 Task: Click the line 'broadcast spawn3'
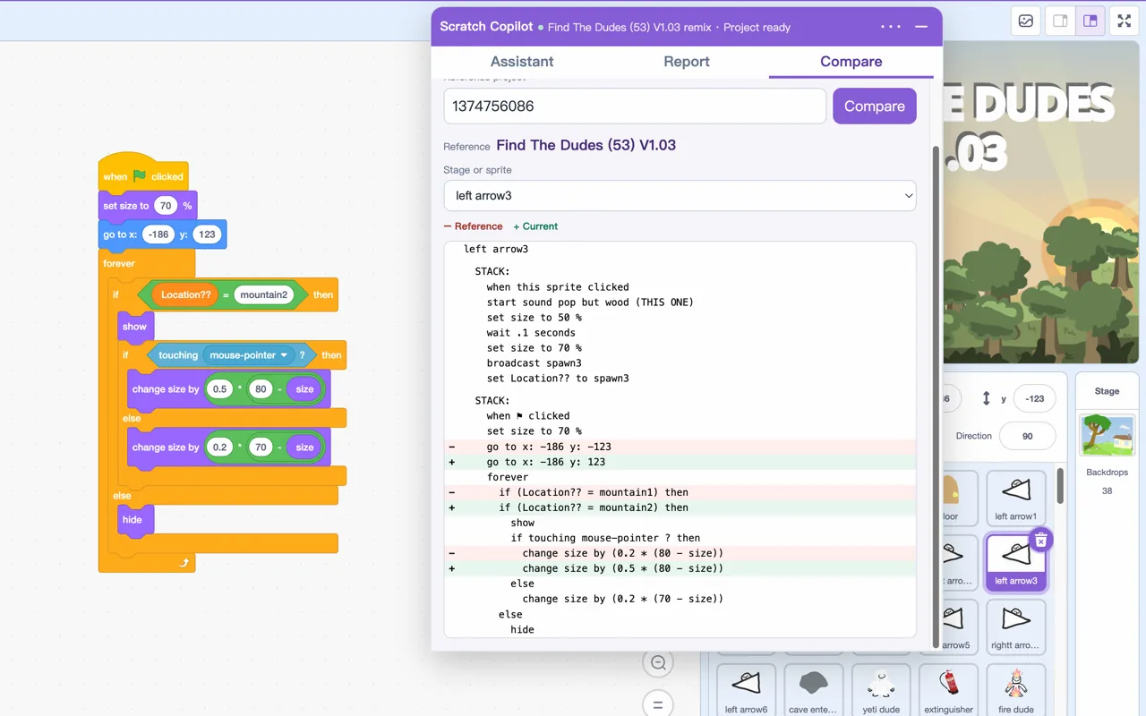[x=534, y=363]
